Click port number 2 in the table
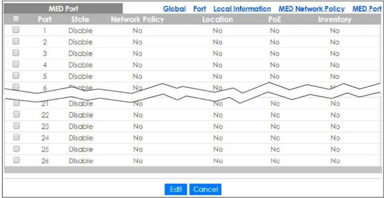The image size is (384, 198). click(45, 42)
